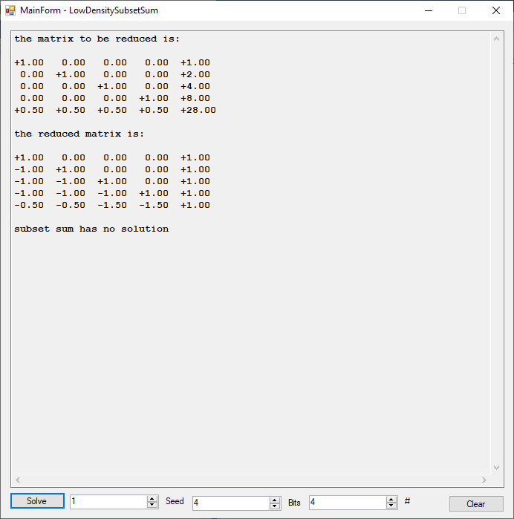Decrement the first spinner beside Solve

[152, 505]
